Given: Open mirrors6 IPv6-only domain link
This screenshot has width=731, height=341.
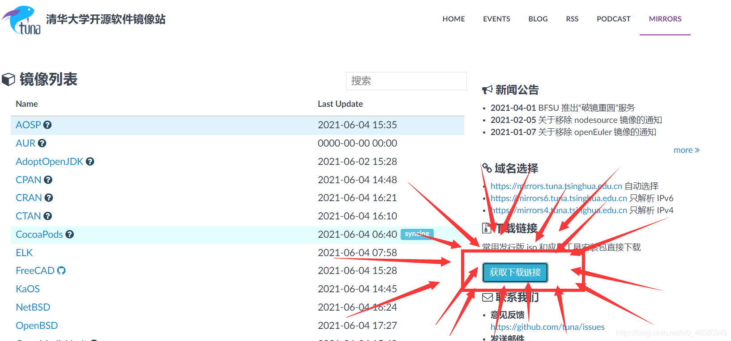Looking at the screenshot, I should pos(559,198).
